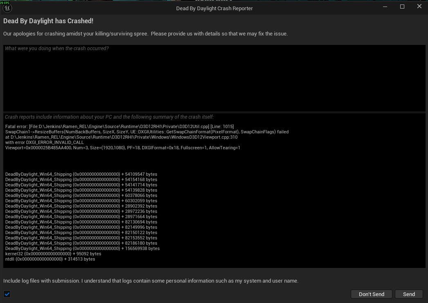Image resolution: width=428 pixels, height=303 pixels.
Task: Click the first stack frame, 54109547 bytes
Action: [x=81, y=174]
